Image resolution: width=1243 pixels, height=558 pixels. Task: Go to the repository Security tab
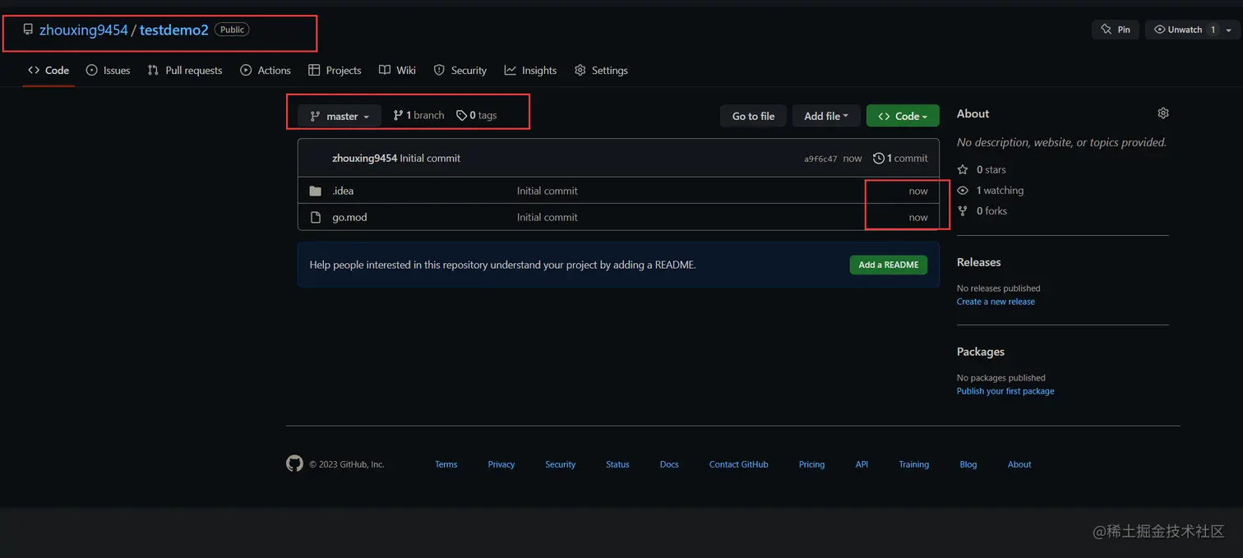[460, 71]
